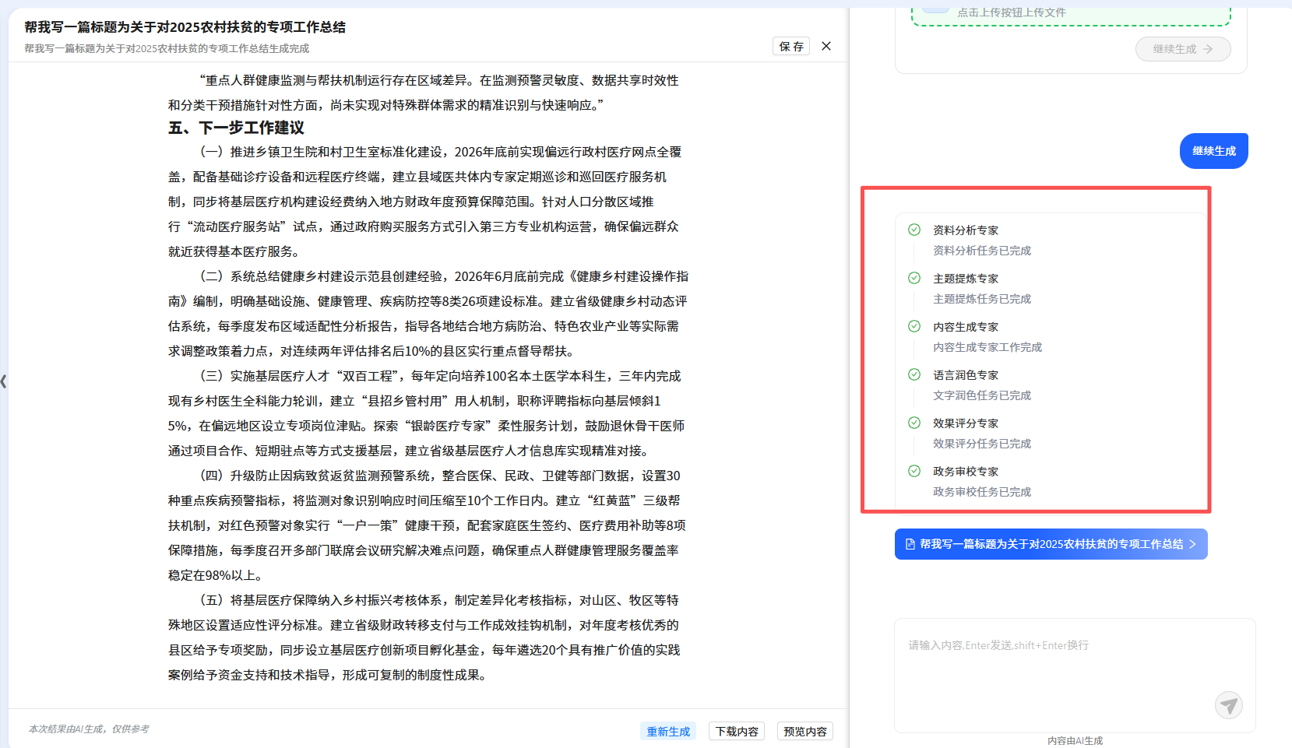Click the greyed 继续生成 arrow button
The height and width of the screenshot is (748, 1292).
pyautogui.click(x=1182, y=49)
